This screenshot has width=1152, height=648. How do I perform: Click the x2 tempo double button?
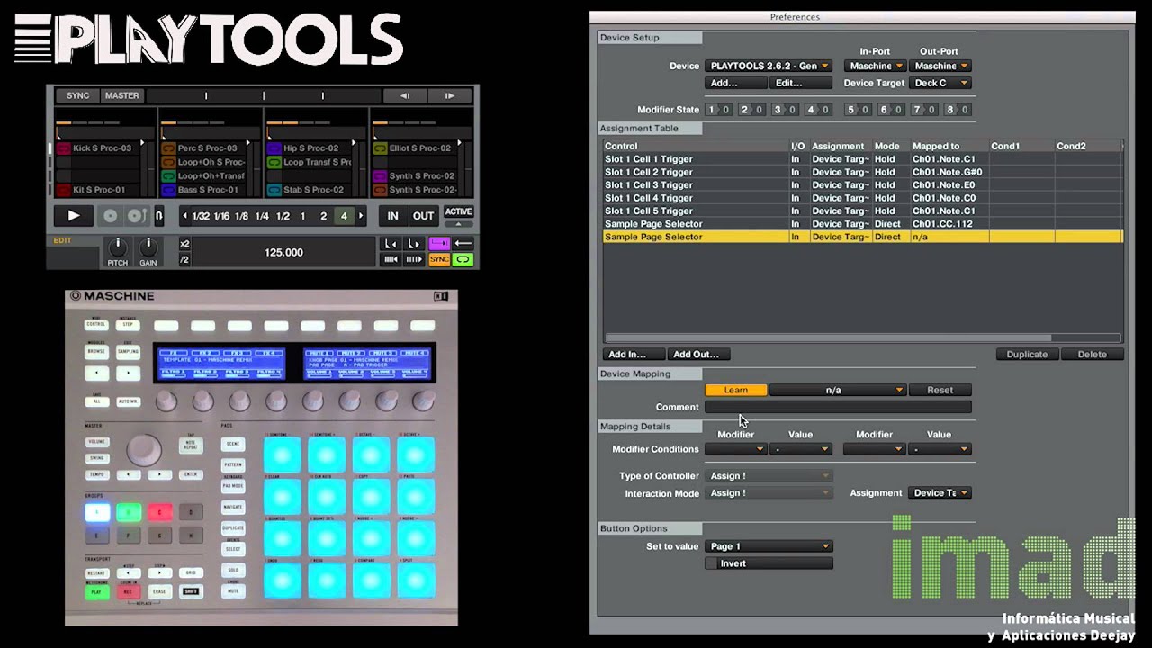click(184, 244)
